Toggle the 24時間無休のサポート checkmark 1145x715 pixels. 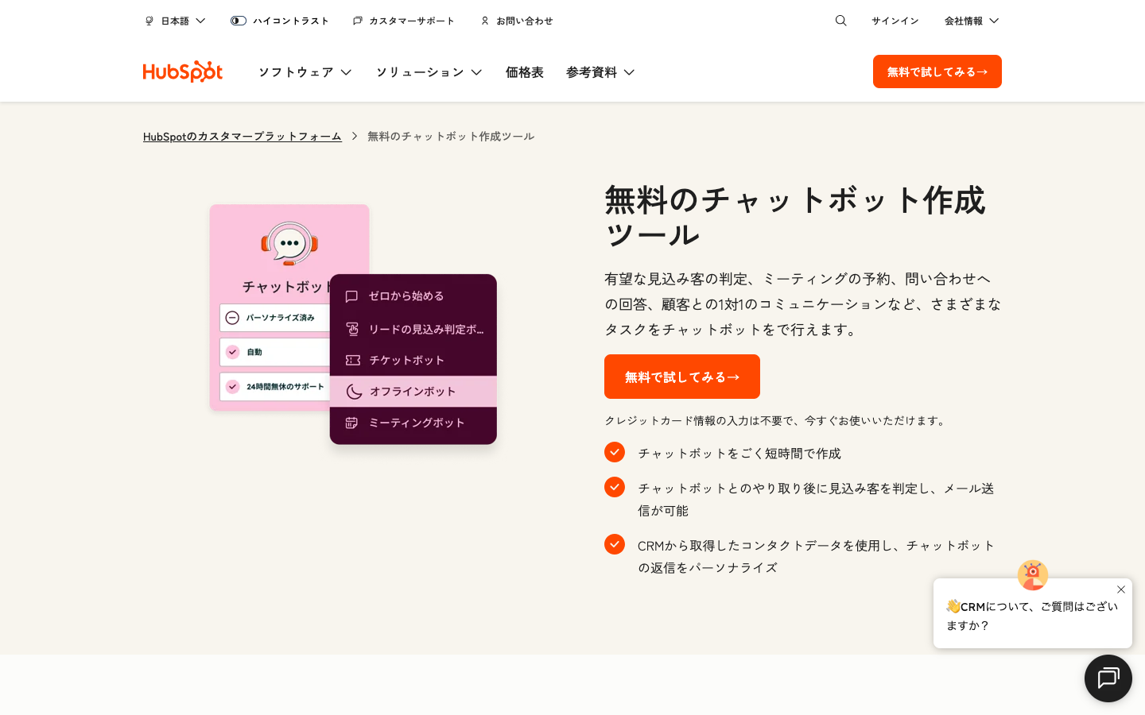point(232,387)
